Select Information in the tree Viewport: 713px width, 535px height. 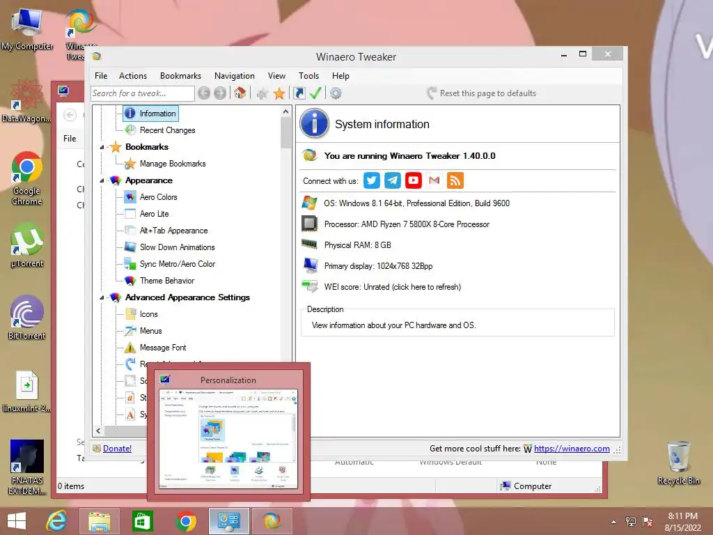tap(157, 114)
